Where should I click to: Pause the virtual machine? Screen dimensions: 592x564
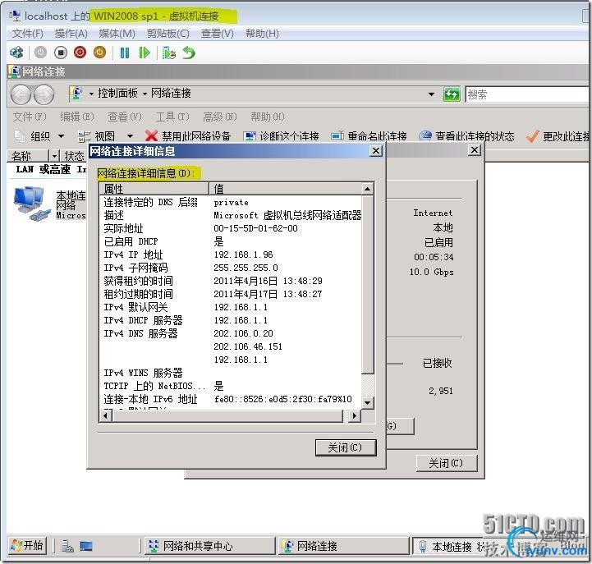coord(125,53)
